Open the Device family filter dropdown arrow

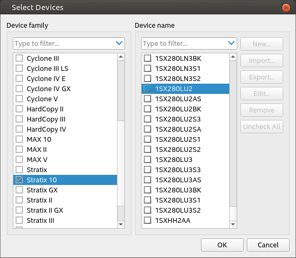(x=119, y=43)
